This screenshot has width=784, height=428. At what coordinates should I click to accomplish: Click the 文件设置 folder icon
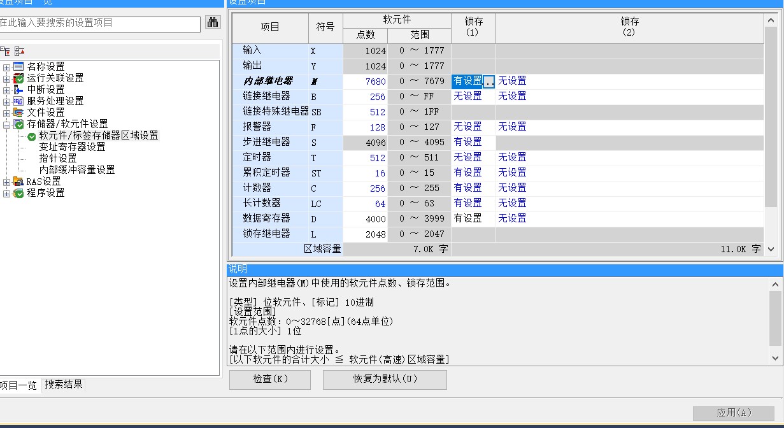(18, 113)
